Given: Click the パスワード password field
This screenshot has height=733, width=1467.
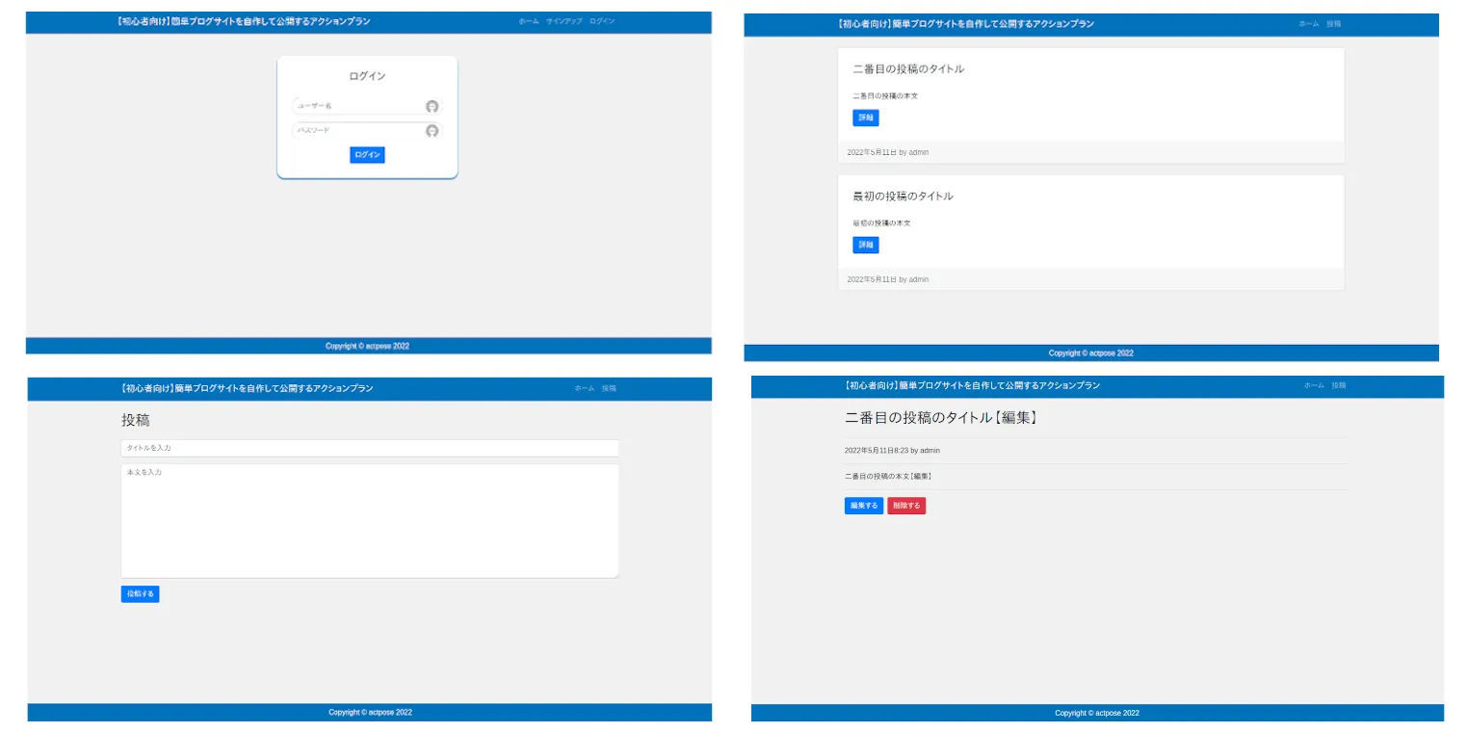Looking at the screenshot, I should [x=356, y=132].
